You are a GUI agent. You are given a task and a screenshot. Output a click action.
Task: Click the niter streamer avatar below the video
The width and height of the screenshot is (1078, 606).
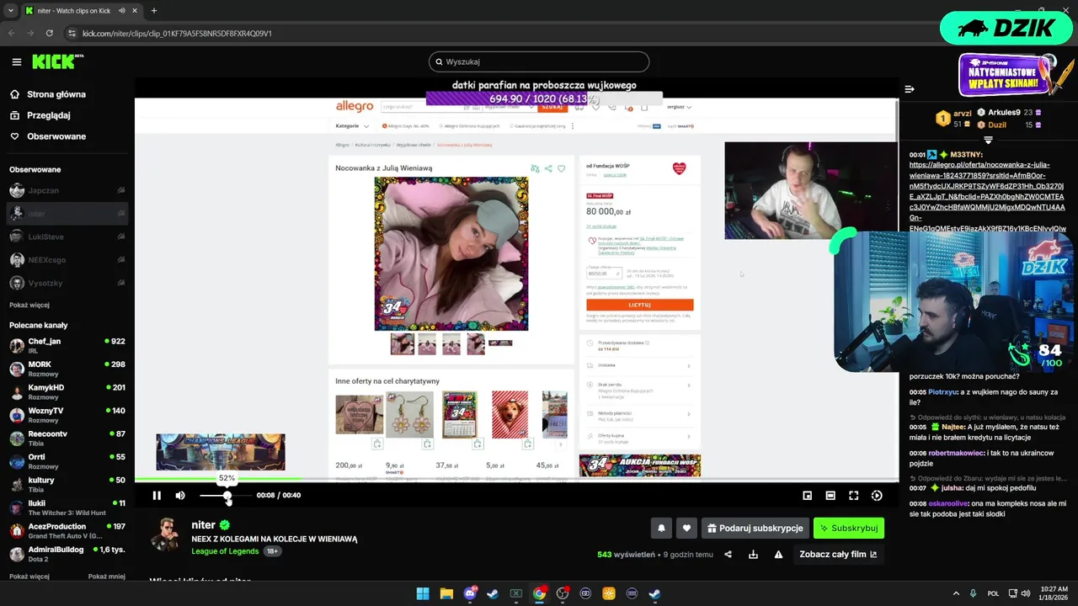click(165, 534)
